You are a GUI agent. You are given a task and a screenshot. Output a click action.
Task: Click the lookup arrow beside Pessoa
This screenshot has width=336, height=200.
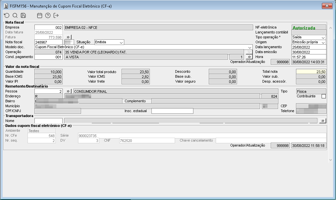point(68,91)
